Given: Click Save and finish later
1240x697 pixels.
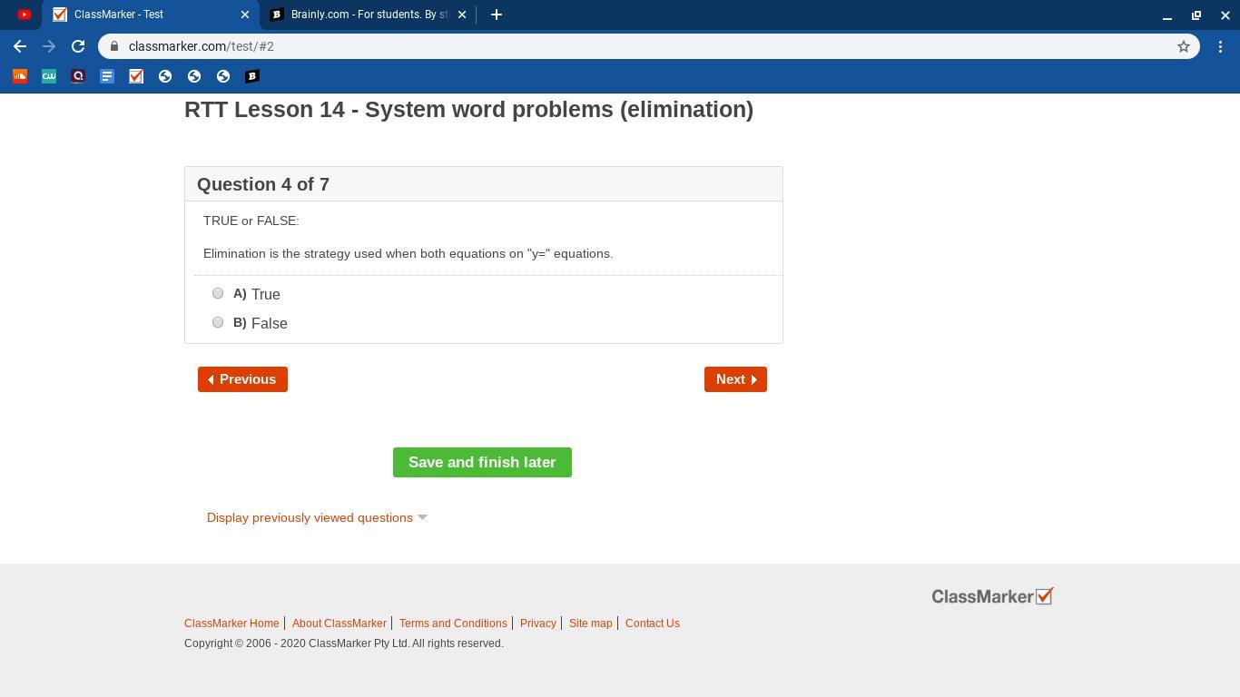Looking at the screenshot, I should [x=482, y=462].
